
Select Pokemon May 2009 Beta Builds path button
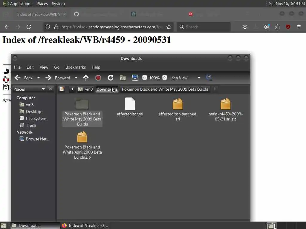tap(165, 89)
